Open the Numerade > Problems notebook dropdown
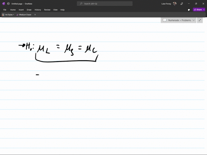 point(179,20)
